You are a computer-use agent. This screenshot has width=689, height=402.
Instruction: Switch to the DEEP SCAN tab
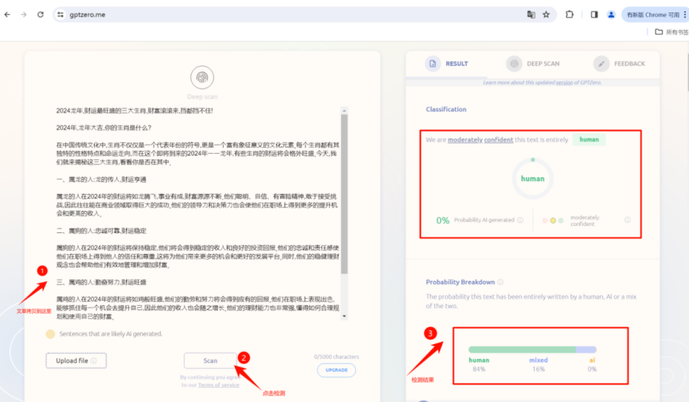pyautogui.click(x=533, y=64)
